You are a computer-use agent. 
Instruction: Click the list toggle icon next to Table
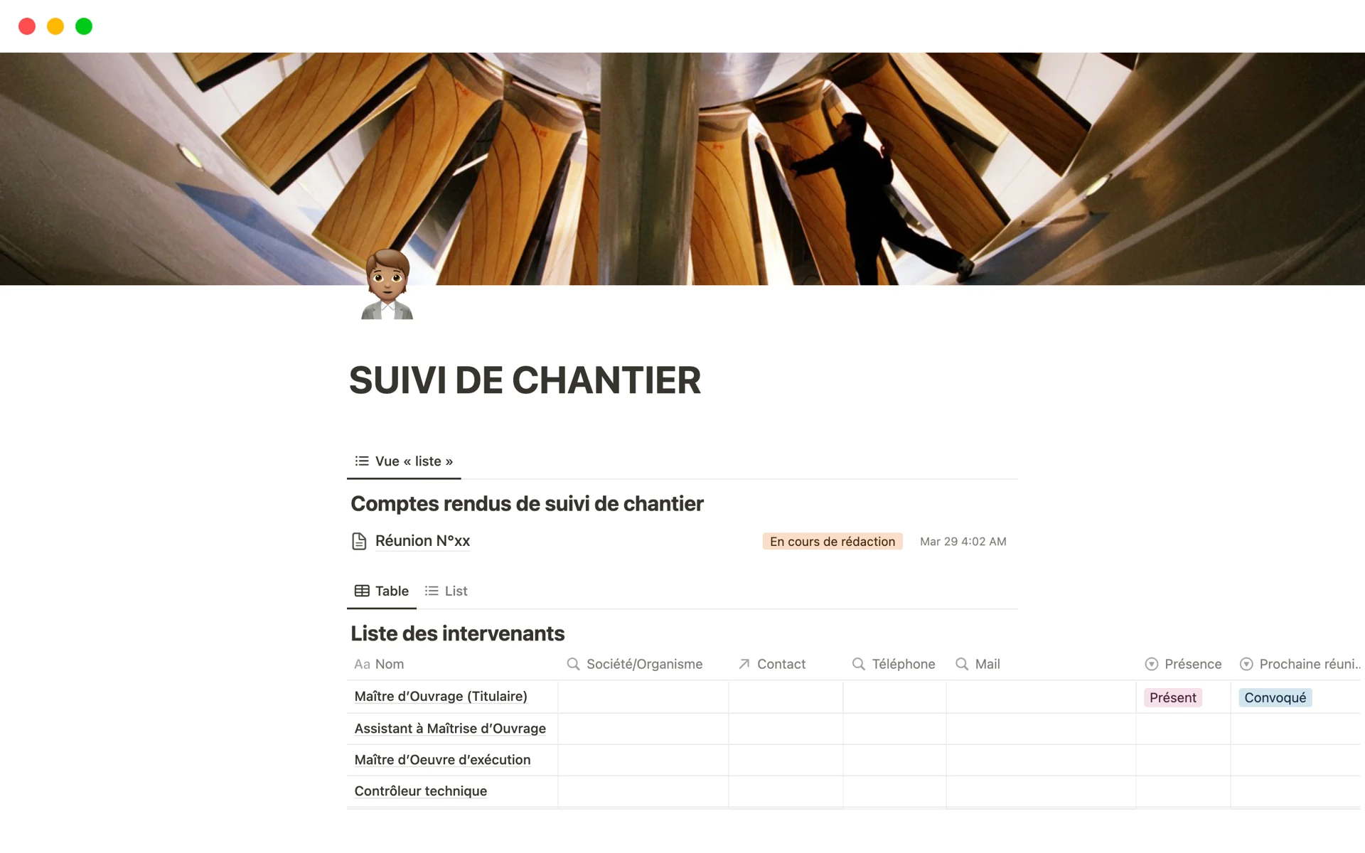(434, 589)
